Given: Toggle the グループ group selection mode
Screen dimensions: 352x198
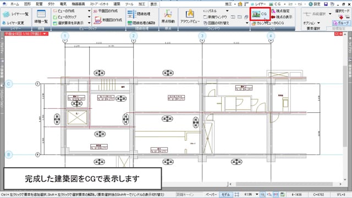Looking at the screenshot, I should coord(341,23).
